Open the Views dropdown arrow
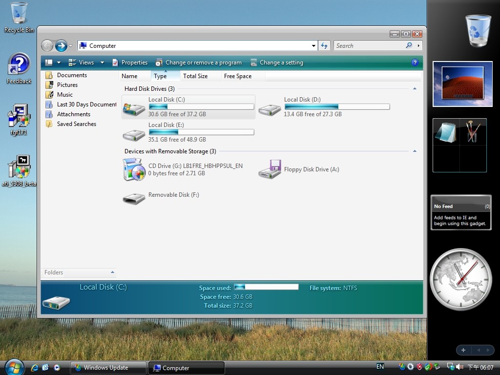500x375 pixels. [x=102, y=62]
